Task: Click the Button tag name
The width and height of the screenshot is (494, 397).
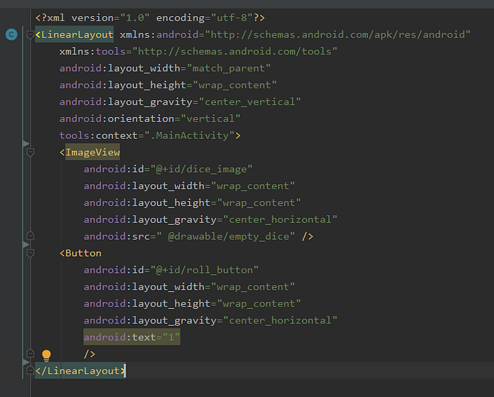Action: click(83, 253)
